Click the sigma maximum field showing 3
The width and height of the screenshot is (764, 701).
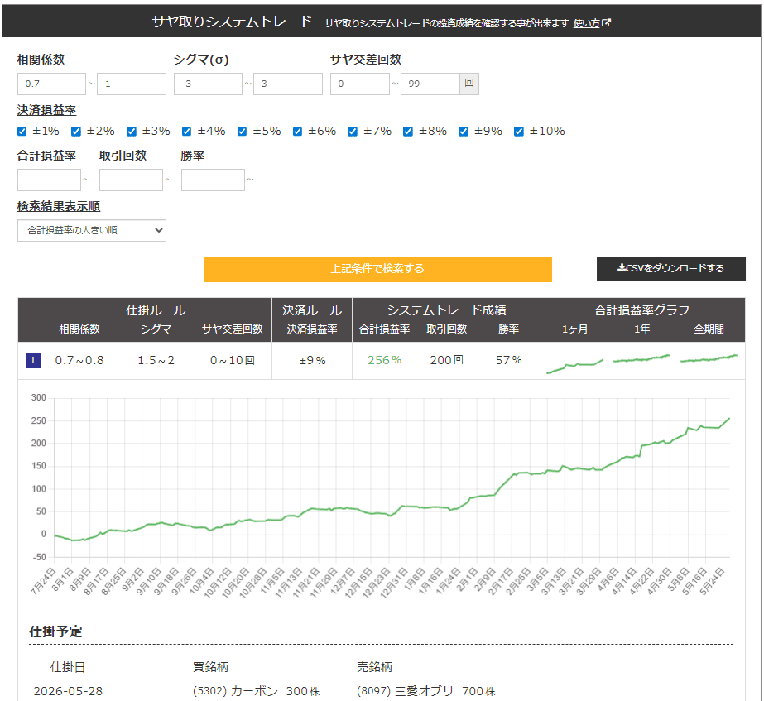[x=288, y=84]
